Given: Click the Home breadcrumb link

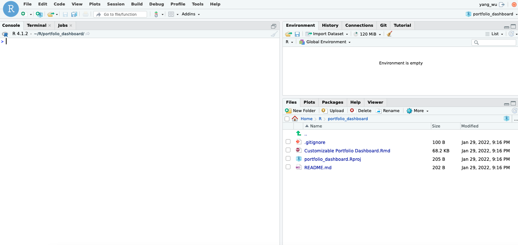Looking at the screenshot, I should (x=307, y=119).
